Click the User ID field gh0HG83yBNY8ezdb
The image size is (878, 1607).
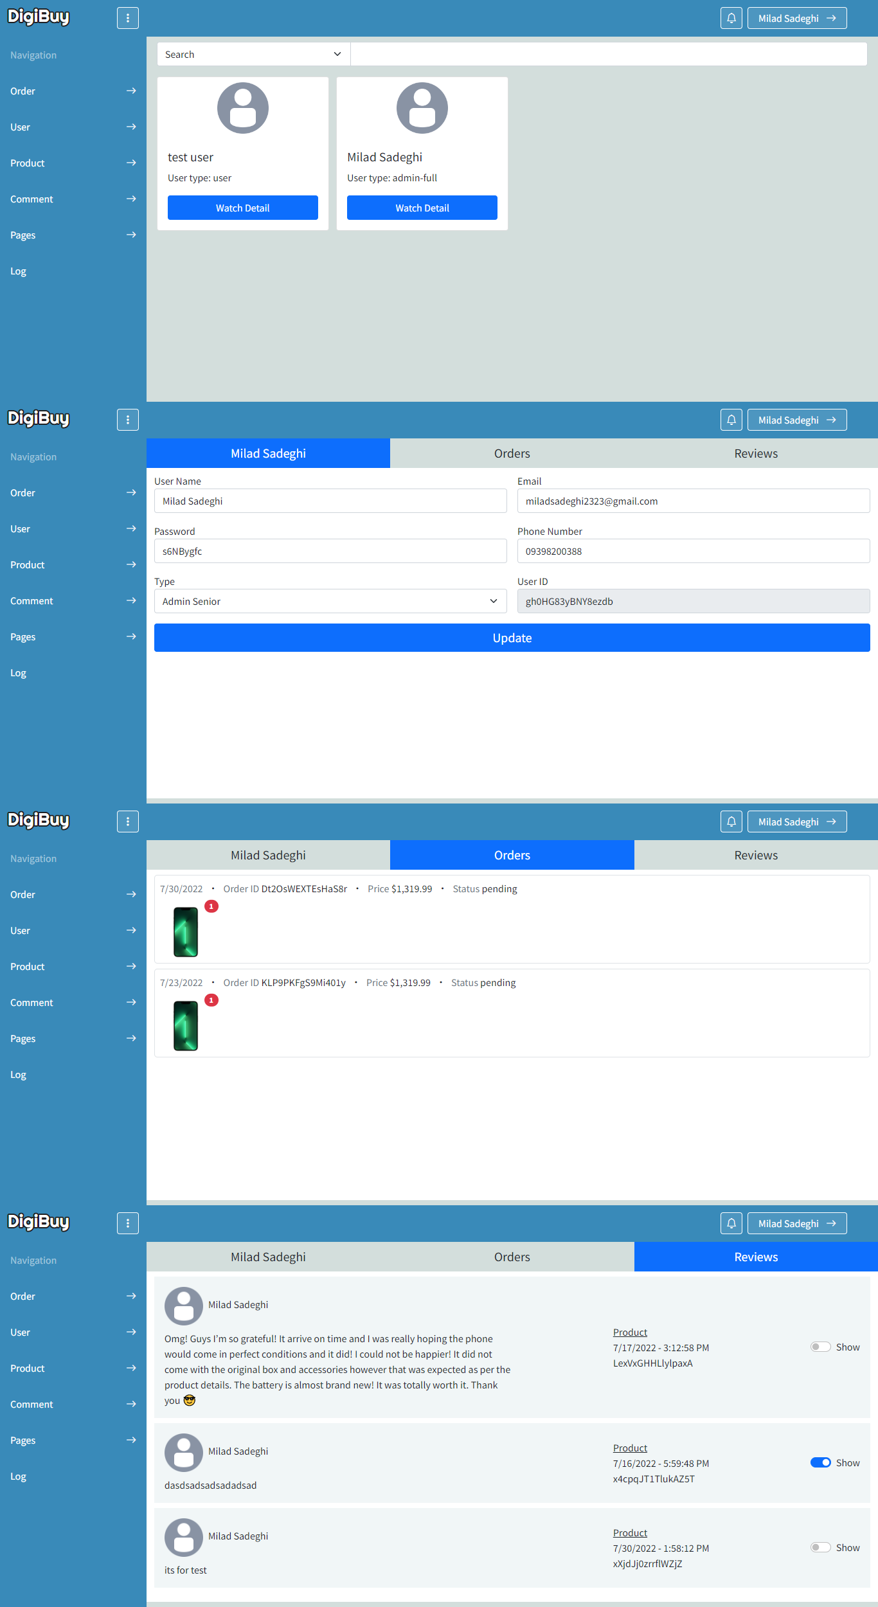point(694,601)
